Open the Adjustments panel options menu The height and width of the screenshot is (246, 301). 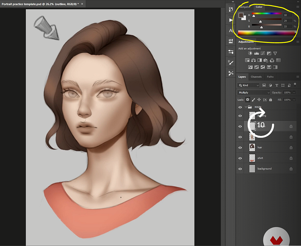[298, 42]
